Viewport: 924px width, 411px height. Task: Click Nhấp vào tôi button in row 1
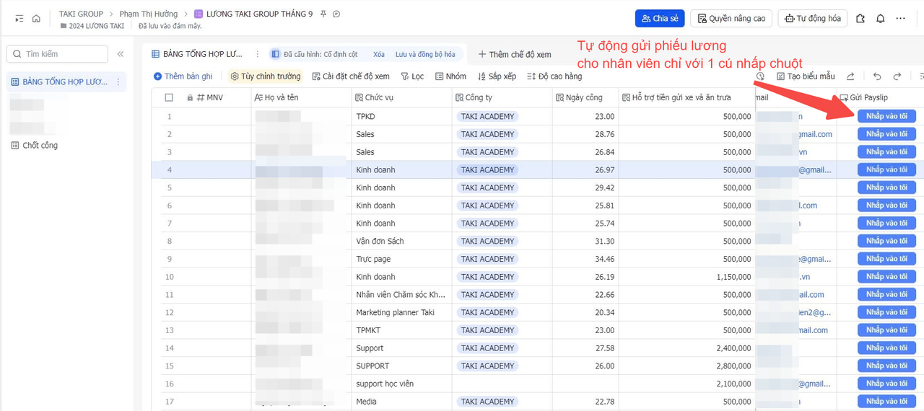click(x=886, y=116)
